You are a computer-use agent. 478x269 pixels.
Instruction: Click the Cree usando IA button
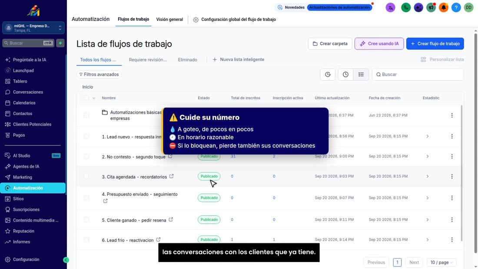point(379,44)
